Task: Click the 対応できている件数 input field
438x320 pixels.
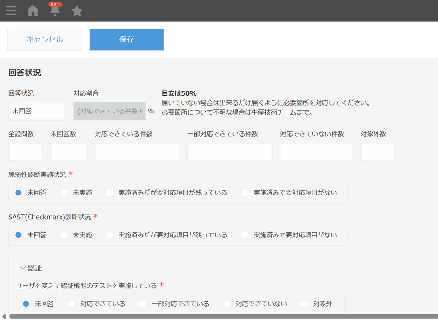Action: tap(137, 152)
